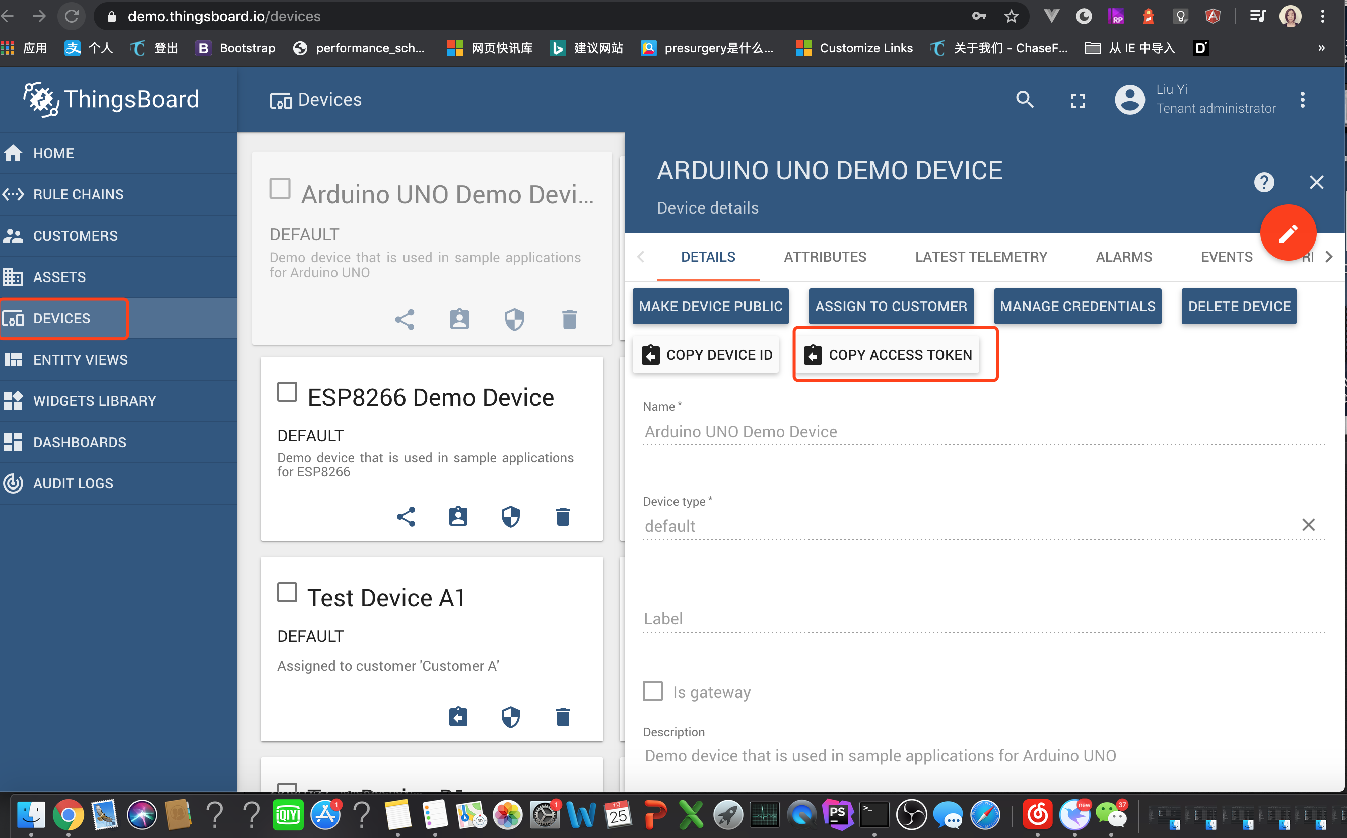1347x838 pixels.
Task: Delete Arduino UNO card via trash icon
Action: (x=569, y=320)
